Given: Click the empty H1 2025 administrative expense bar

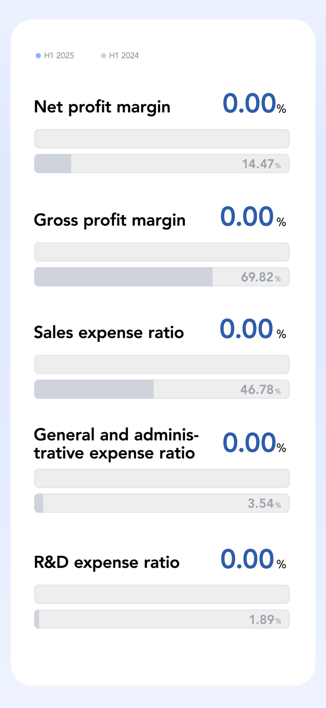Looking at the screenshot, I should [162, 478].
